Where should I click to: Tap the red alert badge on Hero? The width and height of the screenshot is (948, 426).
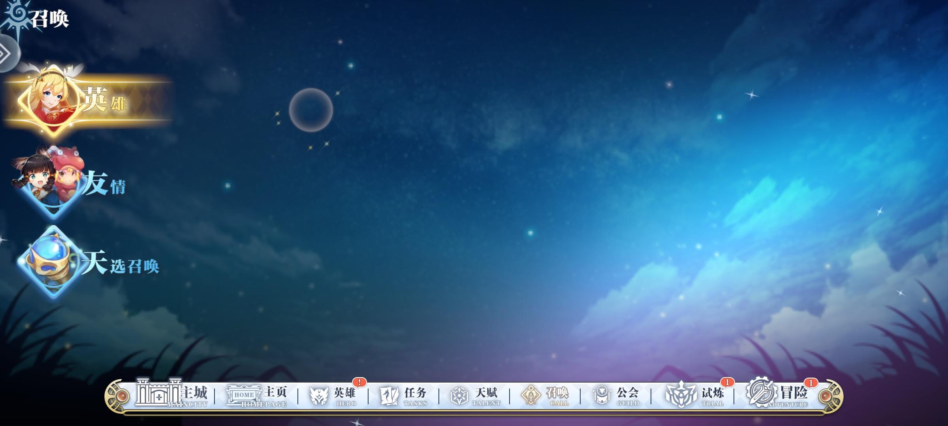pos(359,382)
